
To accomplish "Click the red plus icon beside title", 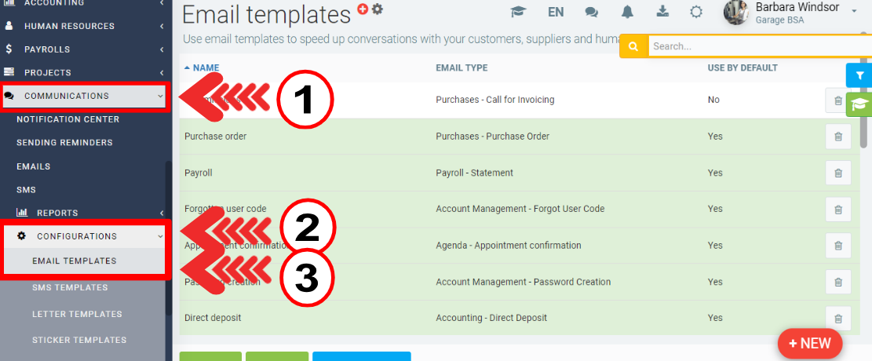I will pos(363,9).
